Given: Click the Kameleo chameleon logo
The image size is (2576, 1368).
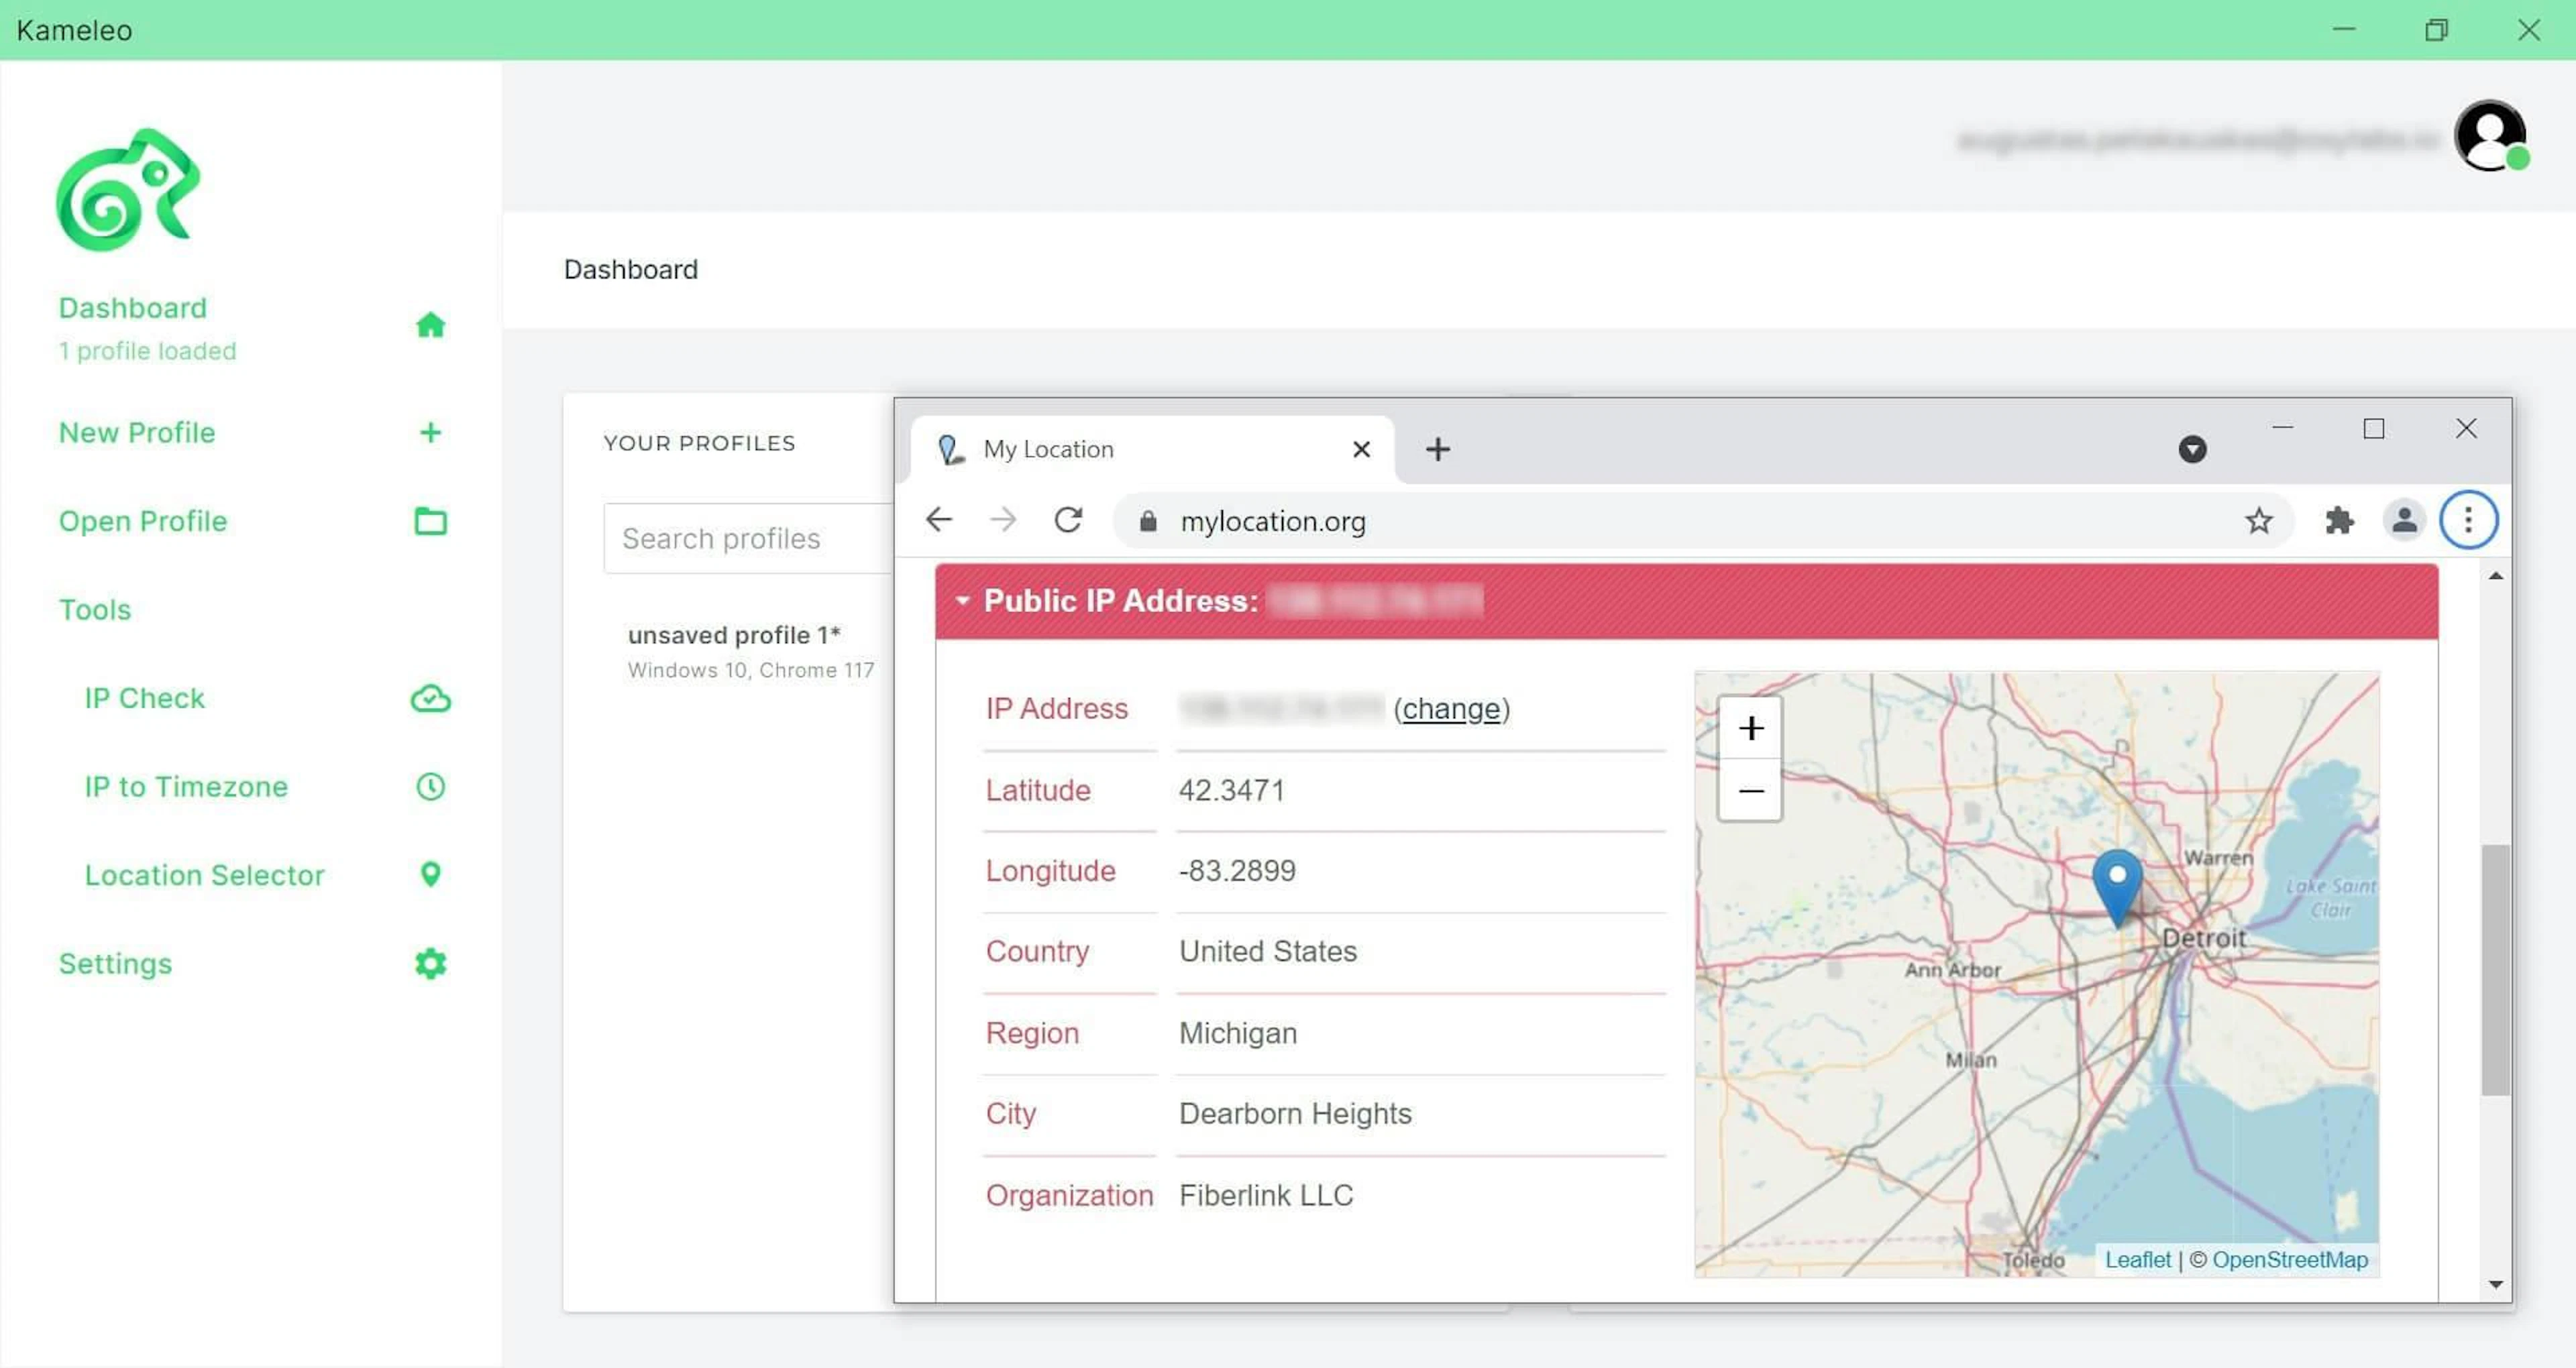Looking at the screenshot, I should 128,189.
